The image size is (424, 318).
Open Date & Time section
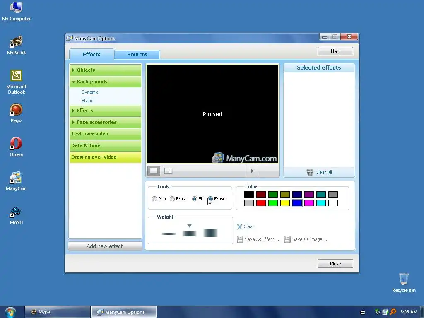click(106, 145)
